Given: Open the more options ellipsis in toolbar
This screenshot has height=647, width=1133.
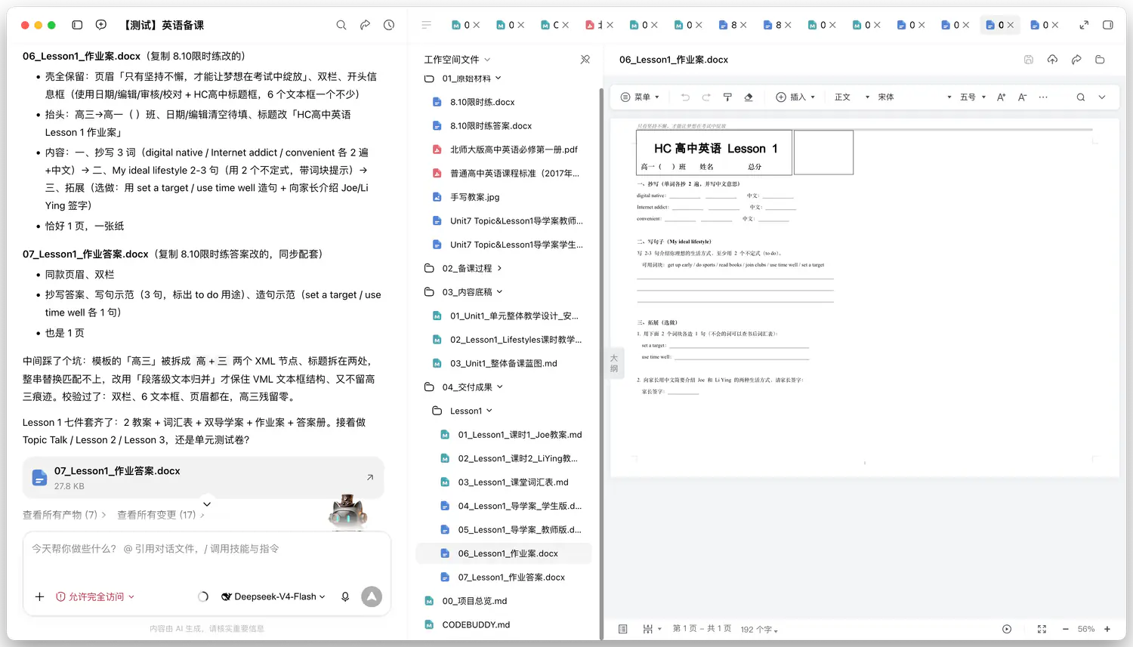Looking at the screenshot, I should tap(1043, 97).
